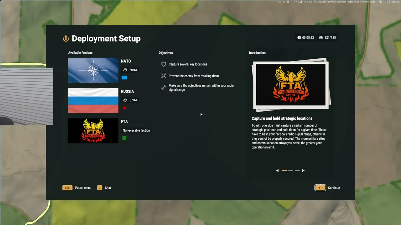Click the radio signal range objective text
Image resolution: width=401 pixels, height=225 pixels.
(201, 87)
